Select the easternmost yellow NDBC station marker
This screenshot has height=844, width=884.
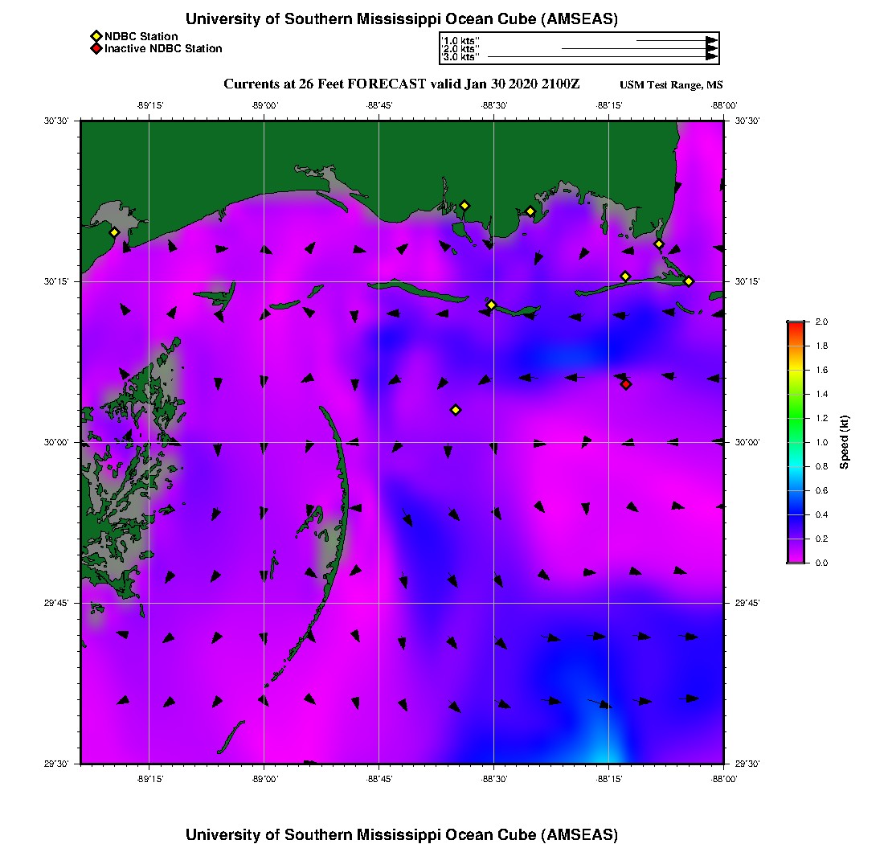pyautogui.click(x=689, y=281)
